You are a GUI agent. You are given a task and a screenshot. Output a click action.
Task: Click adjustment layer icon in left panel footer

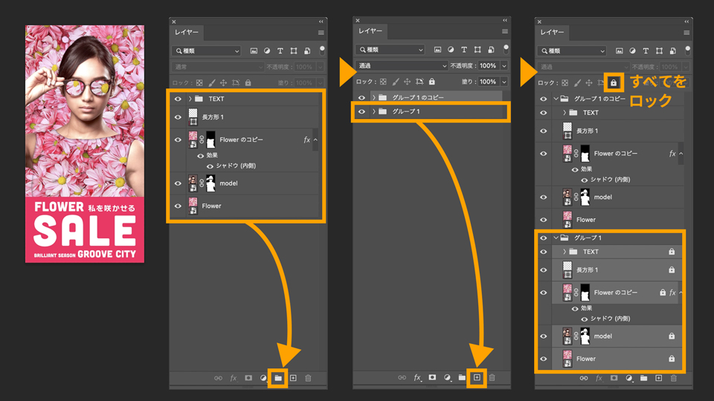(263, 378)
